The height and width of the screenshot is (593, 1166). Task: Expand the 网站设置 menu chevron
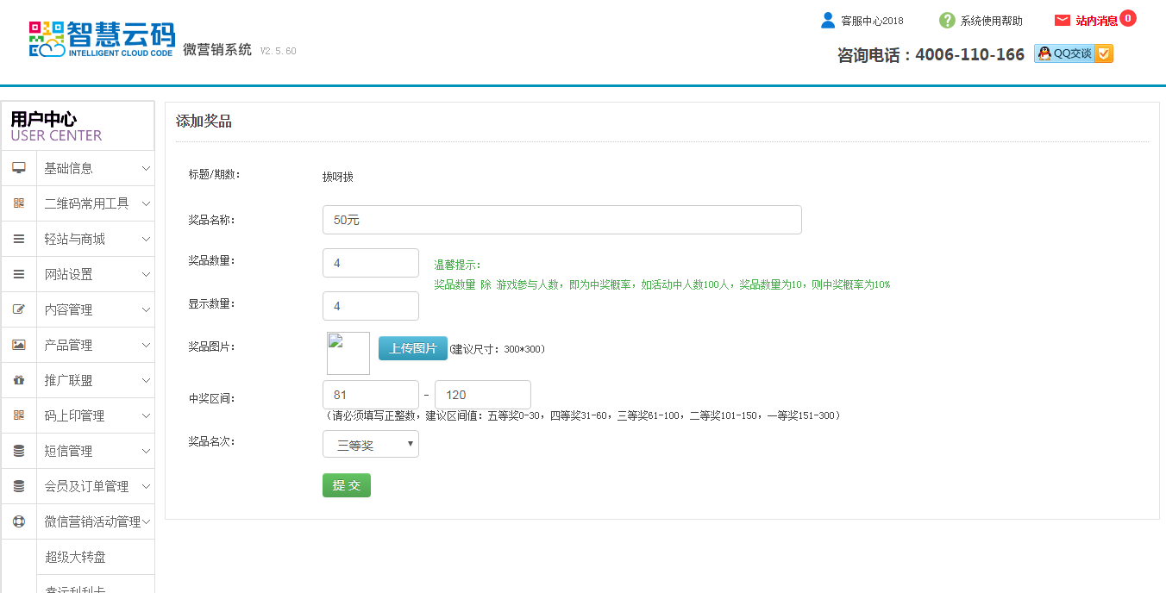coord(146,274)
